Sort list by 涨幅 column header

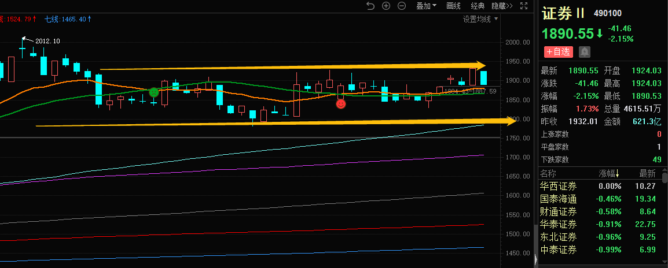click(609, 173)
